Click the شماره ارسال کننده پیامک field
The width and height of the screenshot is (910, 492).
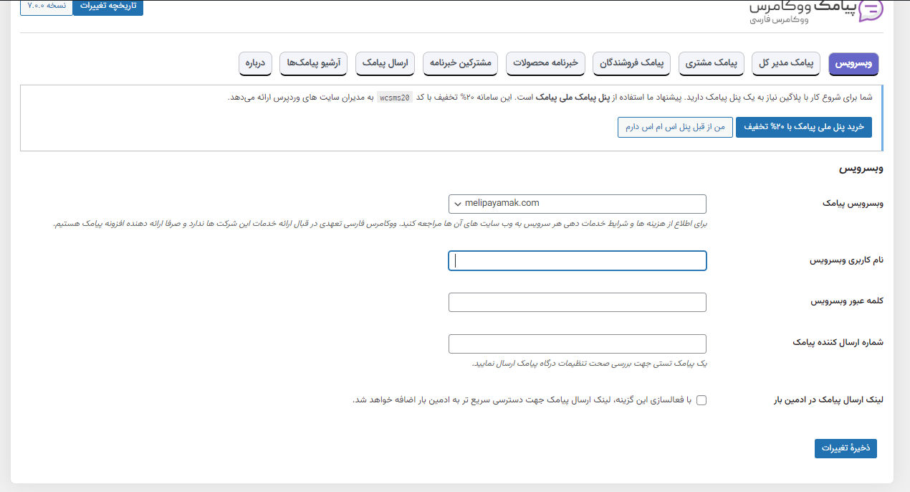click(578, 344)
